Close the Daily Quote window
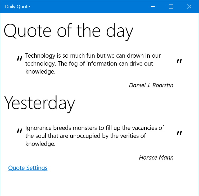199x196 pixels. point(189,7)
